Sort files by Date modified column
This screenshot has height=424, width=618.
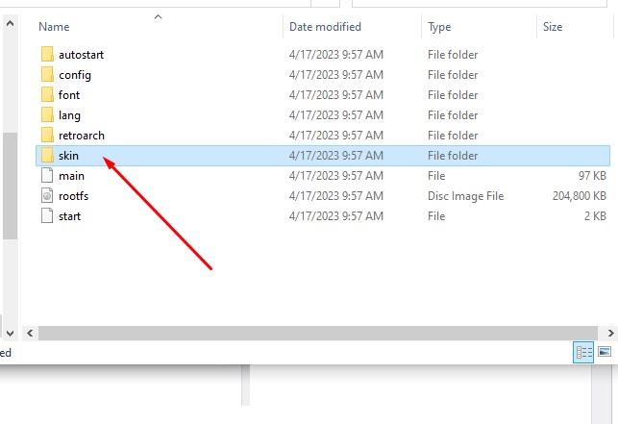(x=325, y=27)
